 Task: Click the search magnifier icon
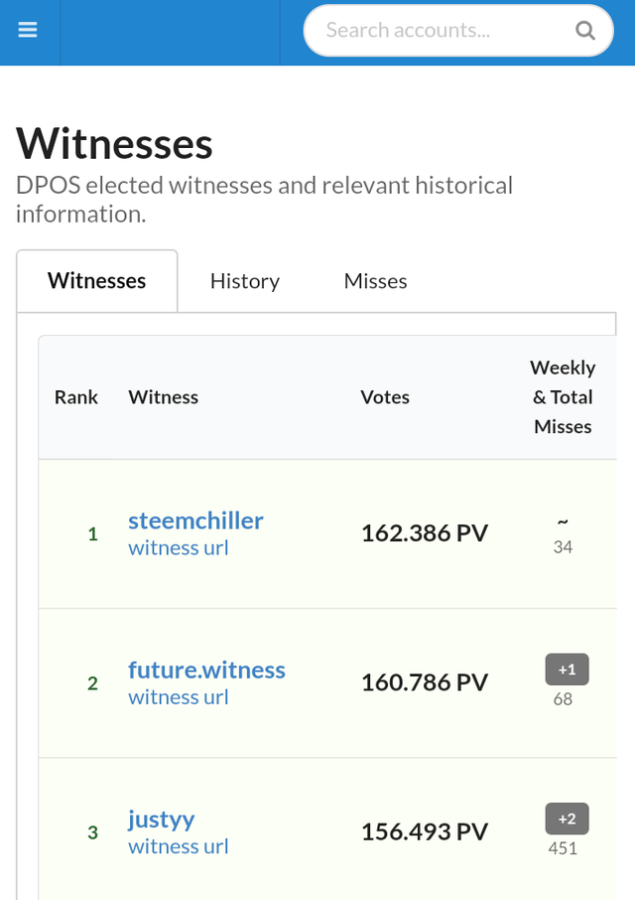click(584, 30)
